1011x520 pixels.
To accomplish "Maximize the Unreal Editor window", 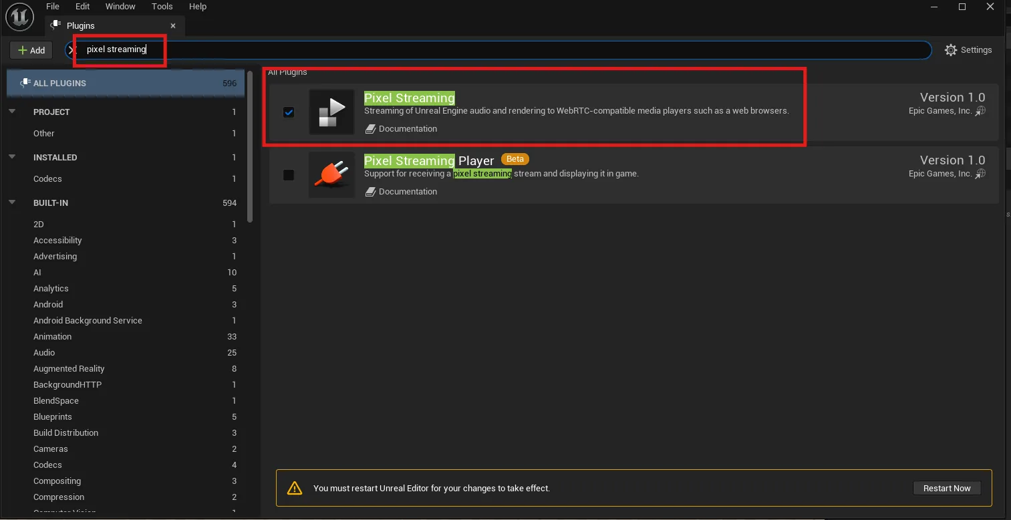I will pos(962,7).
